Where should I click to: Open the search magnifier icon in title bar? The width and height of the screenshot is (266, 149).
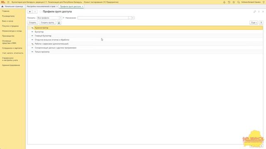pyautogui.click(x=239, y=2)
